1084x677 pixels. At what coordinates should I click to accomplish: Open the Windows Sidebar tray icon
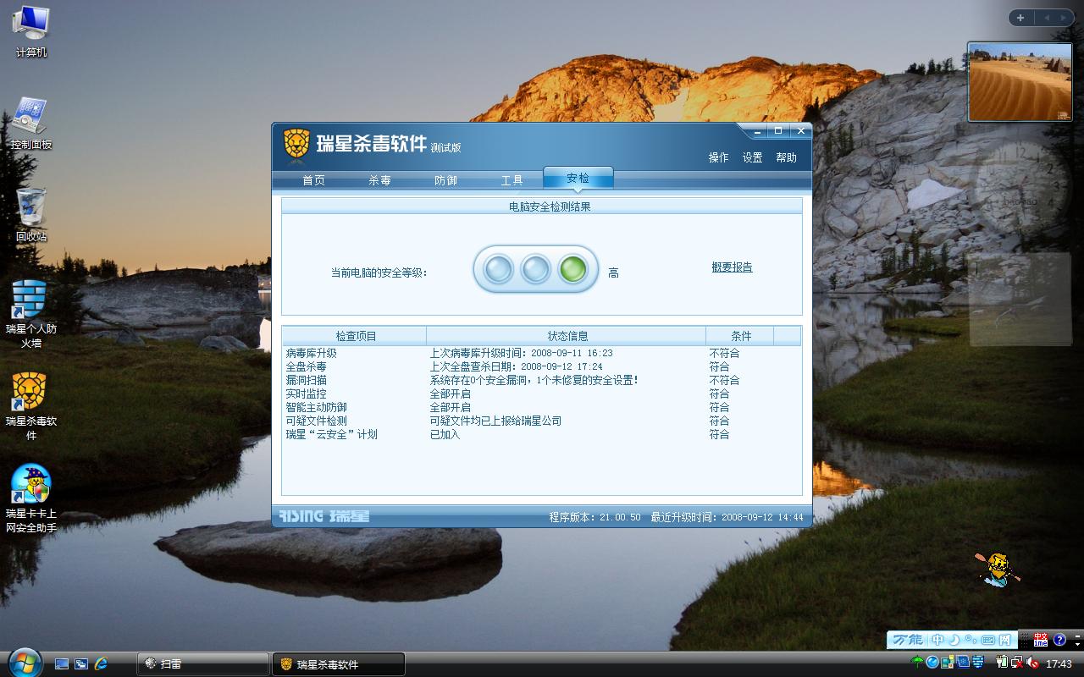pos(948,662)
